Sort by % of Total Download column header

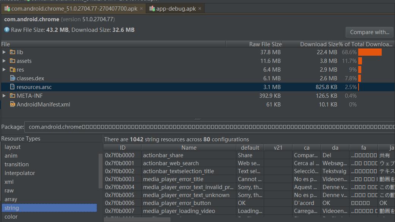coord(367,44)
